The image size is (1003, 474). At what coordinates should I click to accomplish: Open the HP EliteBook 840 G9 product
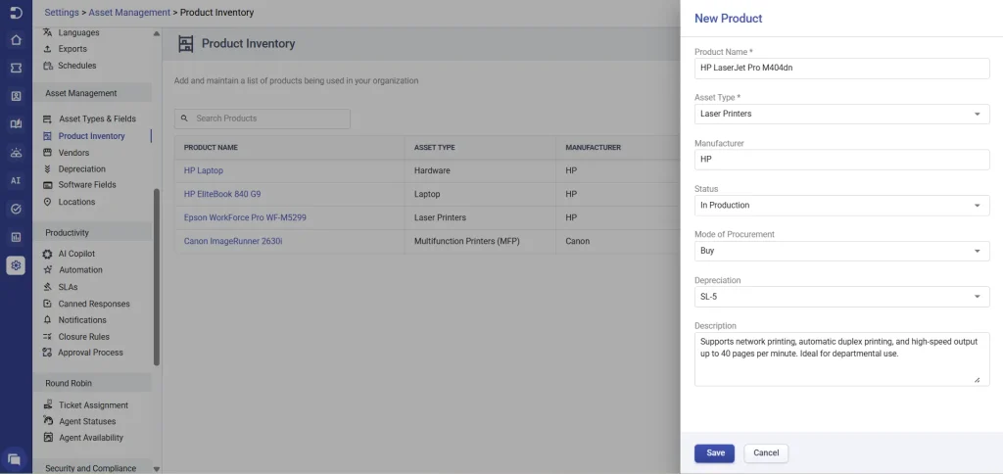222,194
